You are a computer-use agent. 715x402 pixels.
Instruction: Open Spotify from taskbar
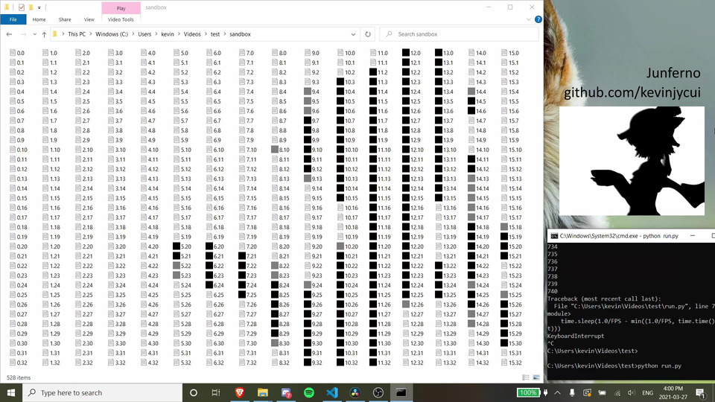(308, 392)
